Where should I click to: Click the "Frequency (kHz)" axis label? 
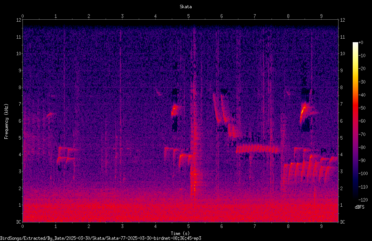coord(6,121)
